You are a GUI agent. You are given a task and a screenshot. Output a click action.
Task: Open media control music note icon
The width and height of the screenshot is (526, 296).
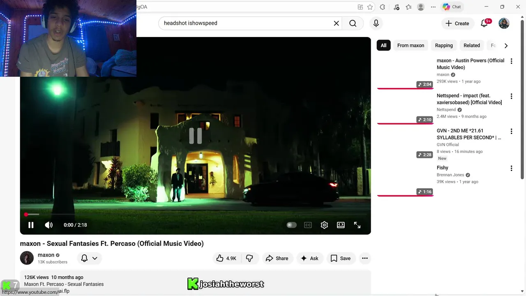coord(396,7)
